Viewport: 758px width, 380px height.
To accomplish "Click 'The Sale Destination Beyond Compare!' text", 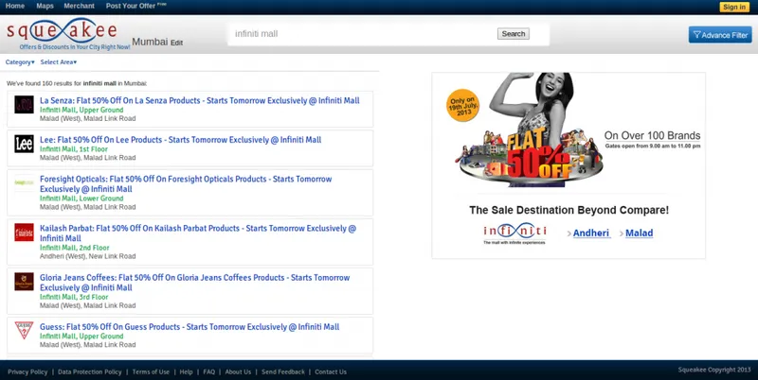I will (x=569, y=210).
